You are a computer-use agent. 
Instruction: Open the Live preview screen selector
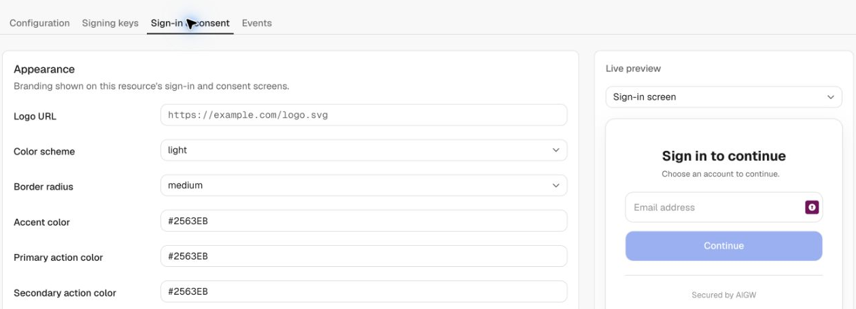[723, 97]
